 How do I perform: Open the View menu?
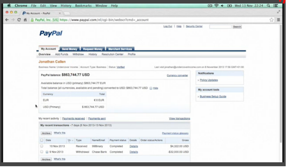(x=53, y=5)
